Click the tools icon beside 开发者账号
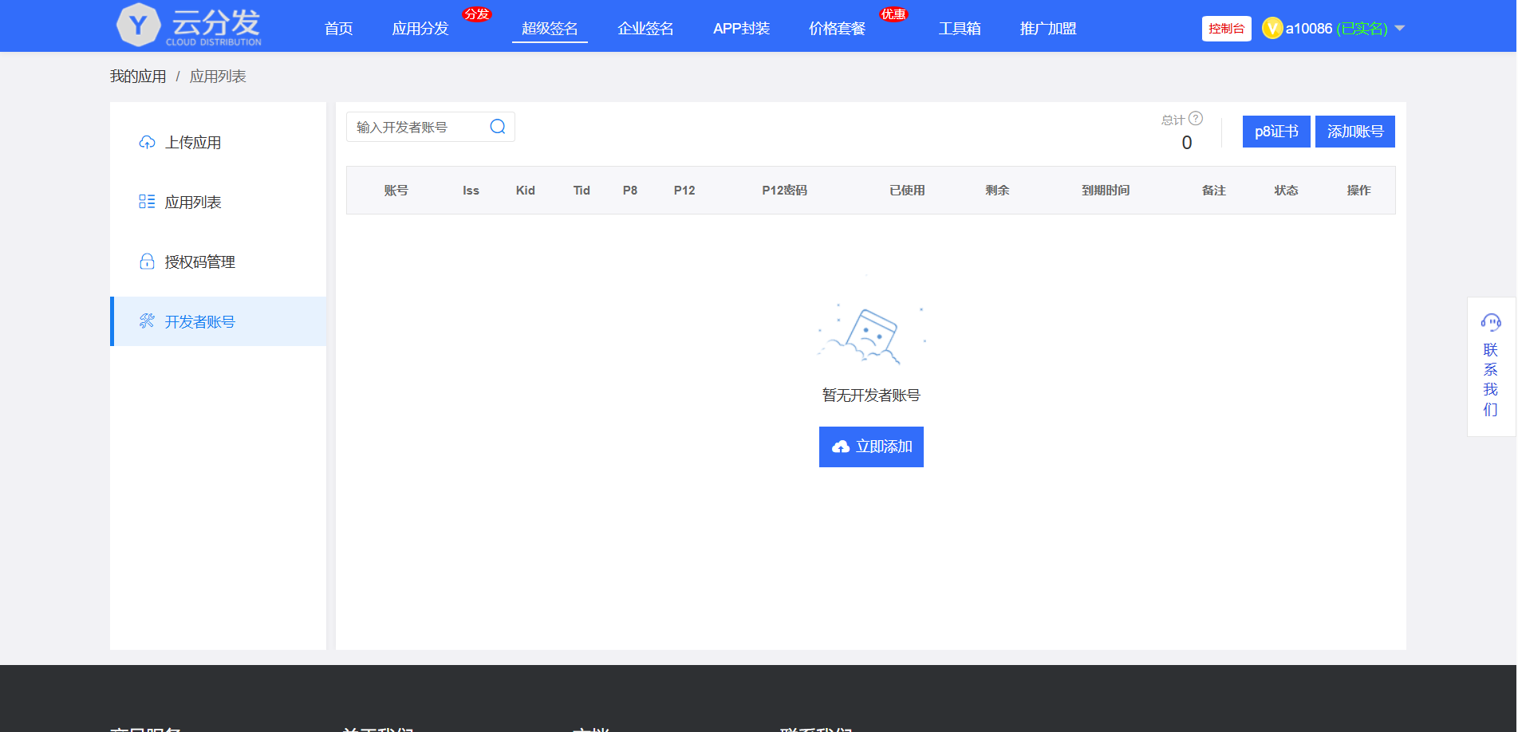 pyautogui.click(x=147, y=321)
